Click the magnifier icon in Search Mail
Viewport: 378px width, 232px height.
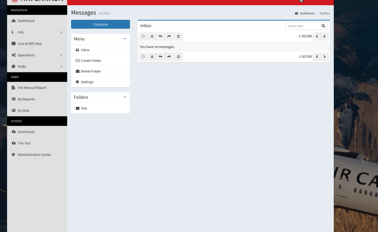coord(323,26)
